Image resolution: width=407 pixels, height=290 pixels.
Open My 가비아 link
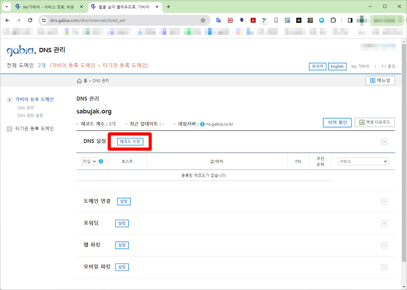[x=360, y=67]
